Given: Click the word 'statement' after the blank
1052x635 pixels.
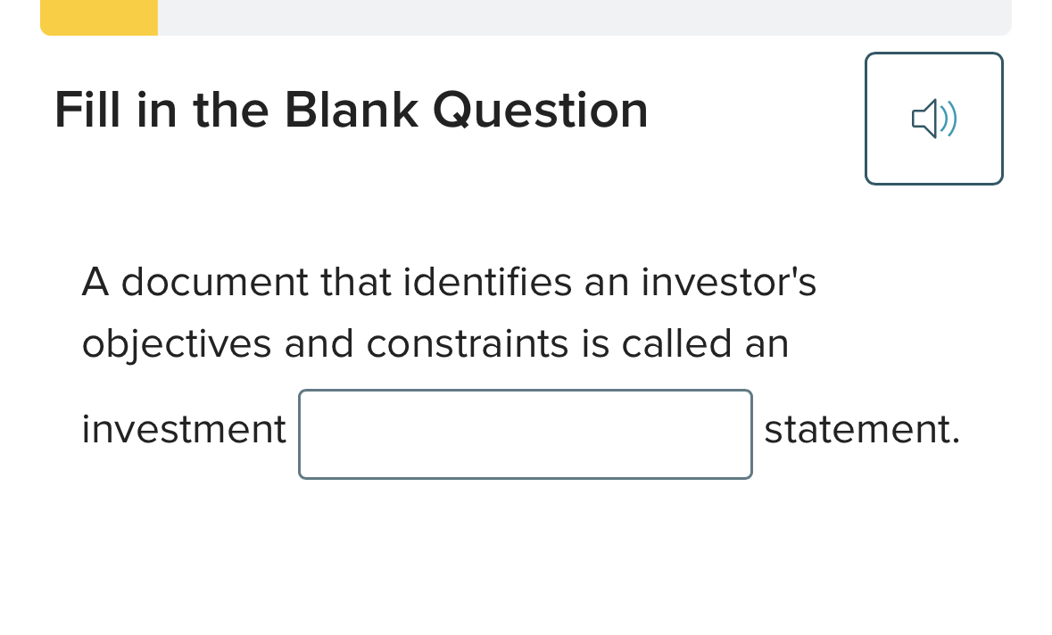Looking at the screenshot, I should point(861,429).
